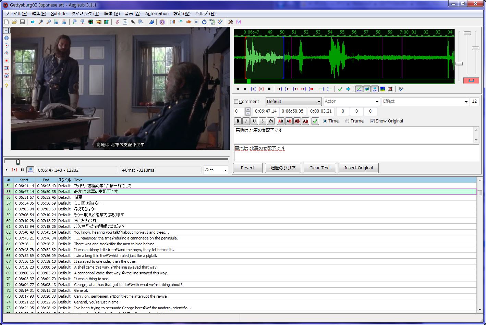This screenshot has height=325, width=486.
Task: Select the drag subtitles move tool
Action: pos(7,38)
